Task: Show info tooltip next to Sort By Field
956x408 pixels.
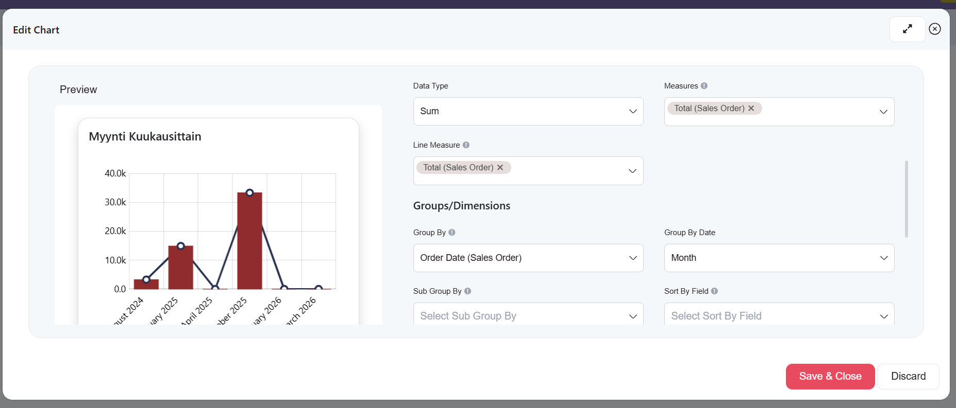Action: pyautogui.click(x=714, y=291)
